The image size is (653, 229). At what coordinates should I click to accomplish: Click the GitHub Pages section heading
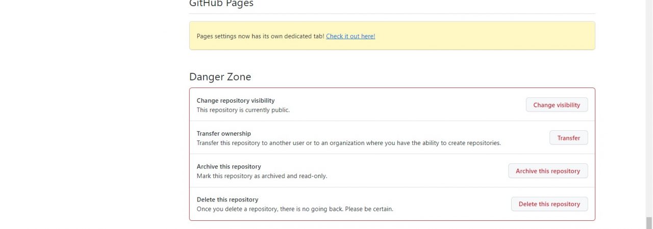(221, 4)
